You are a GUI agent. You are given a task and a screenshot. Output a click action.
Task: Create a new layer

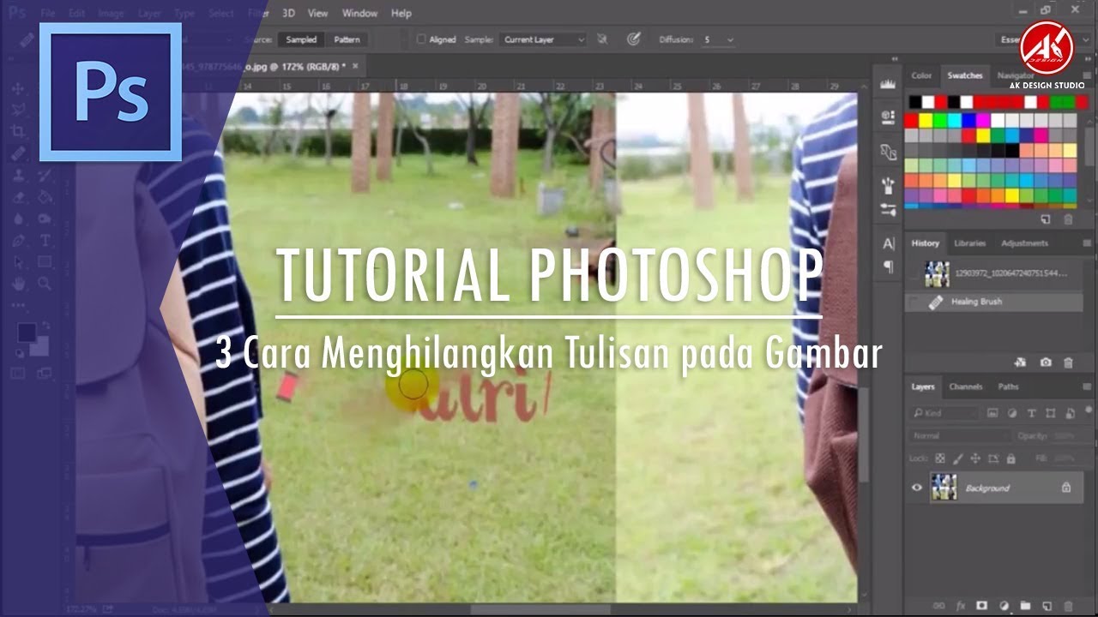click(x=1047, y=605)
